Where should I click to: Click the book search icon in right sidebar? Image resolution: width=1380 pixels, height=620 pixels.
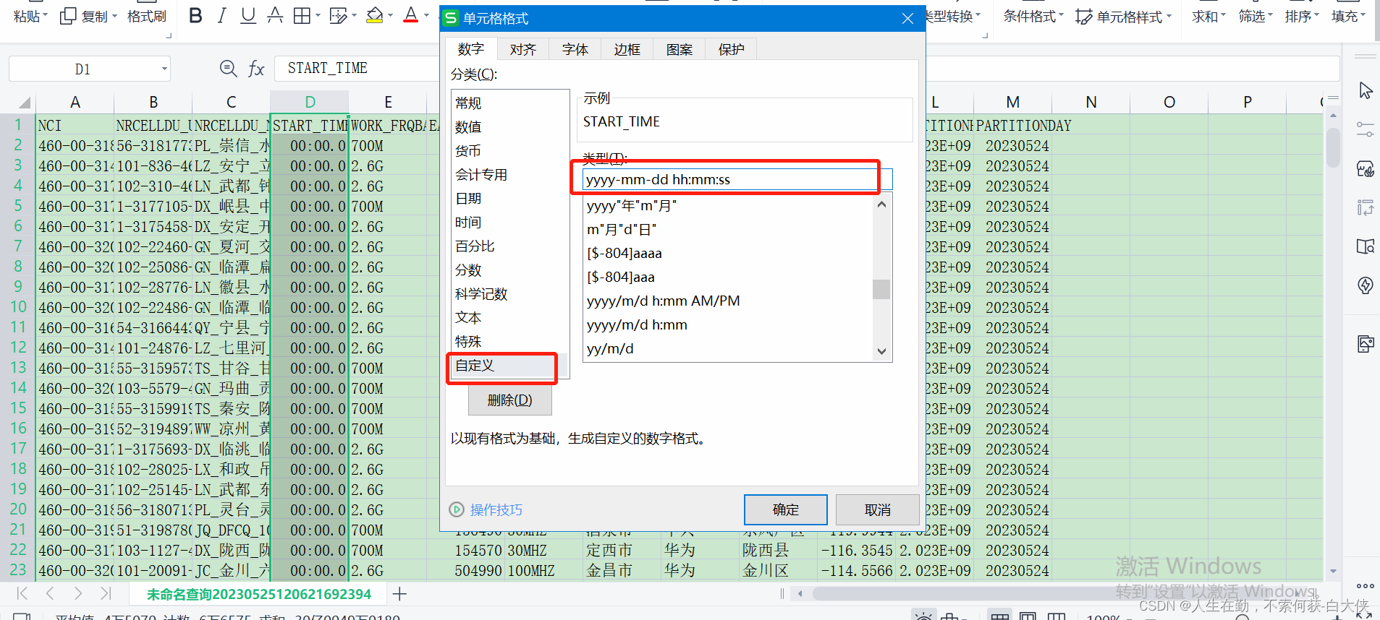coord(1366,247)
